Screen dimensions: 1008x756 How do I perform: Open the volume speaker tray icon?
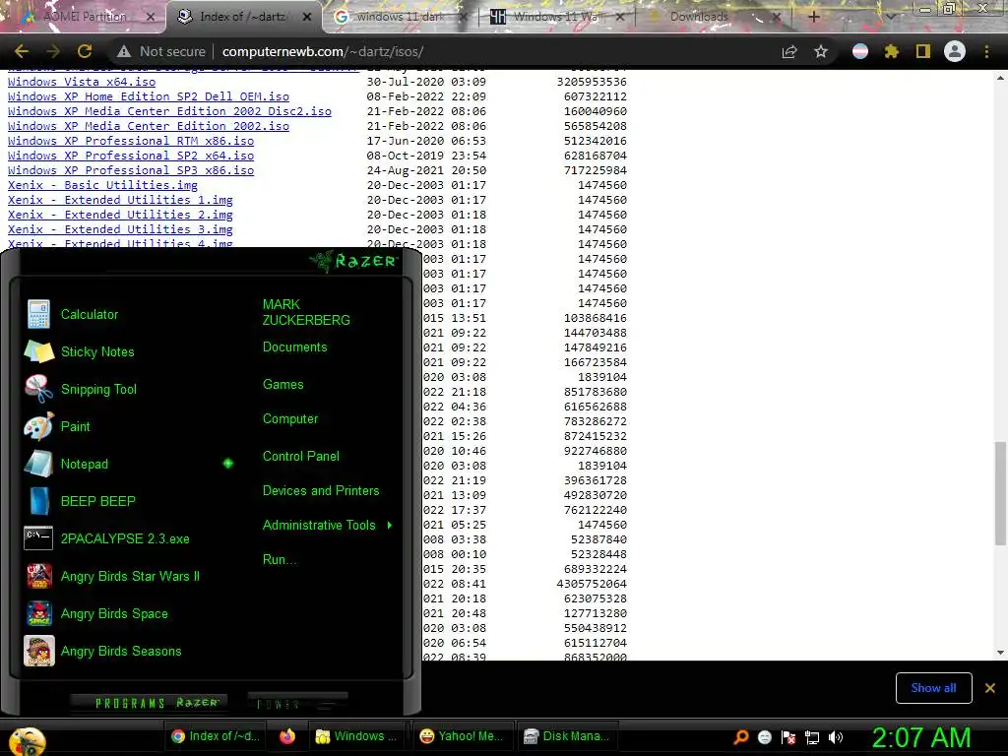point(836,737)
